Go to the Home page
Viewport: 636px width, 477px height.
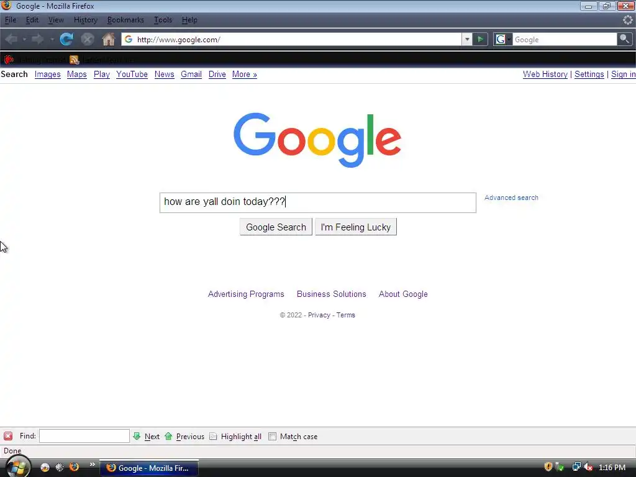click(x=108, y=39)
